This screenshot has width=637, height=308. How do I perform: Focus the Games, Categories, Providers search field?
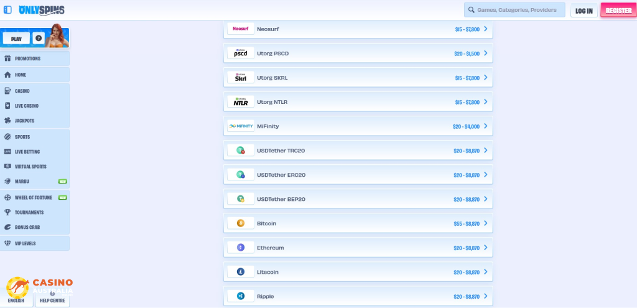[x=515, y=10]
